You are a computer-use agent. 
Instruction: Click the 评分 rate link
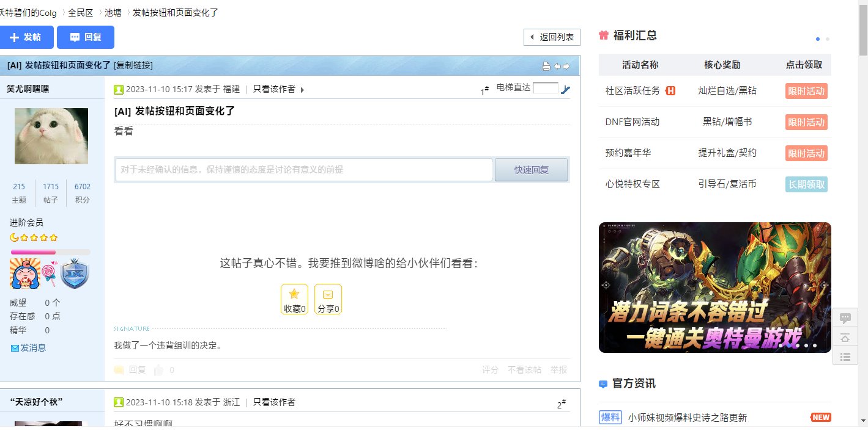(491, 369)
